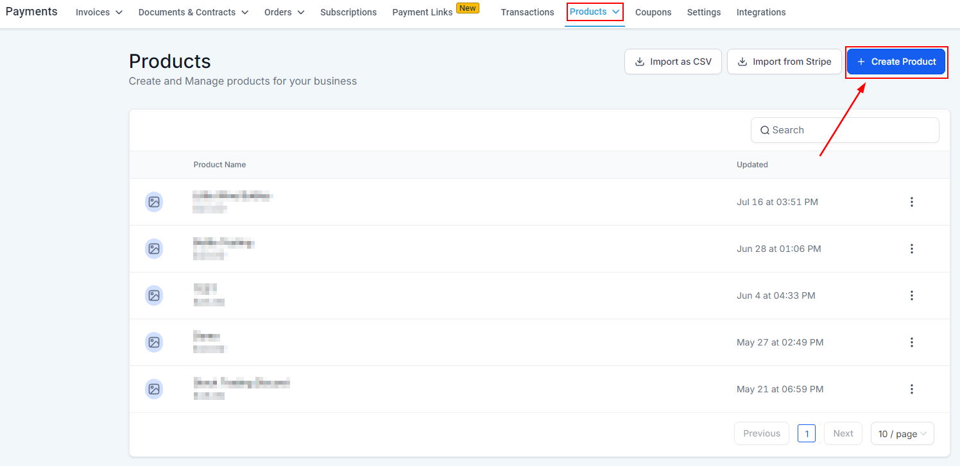Image resolution: width=960 pixels, height=466 pixels.
Task: Click the Create Product button
Action: point(896,62)
